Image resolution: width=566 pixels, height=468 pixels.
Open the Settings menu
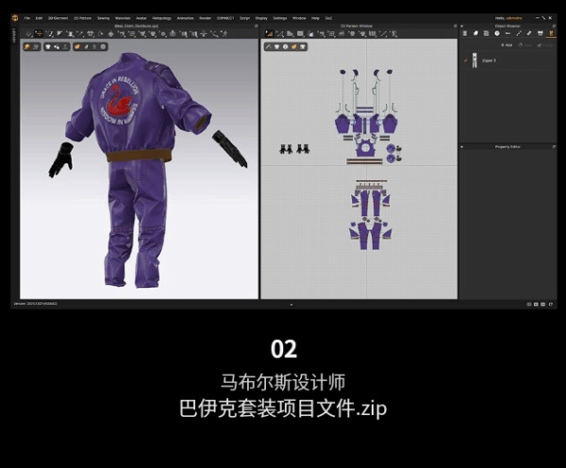(280, 18)
